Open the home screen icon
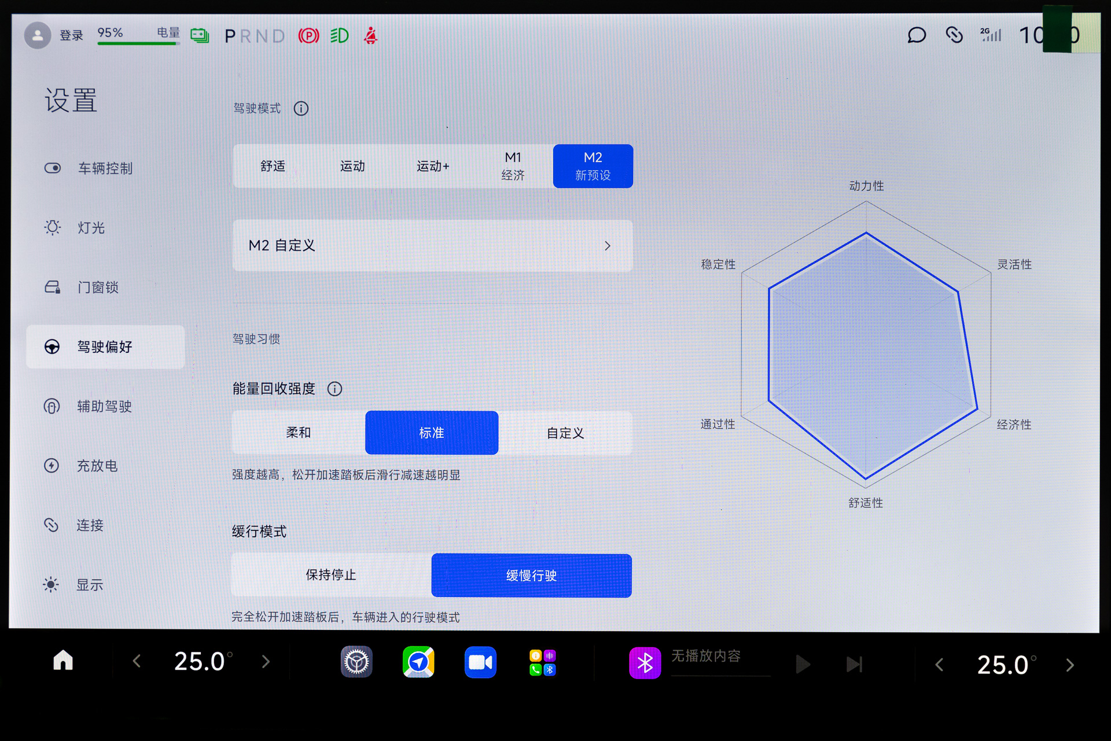The width and height of the screenshot is (1111, 741). pyautogui.click(x=63, y=661)
